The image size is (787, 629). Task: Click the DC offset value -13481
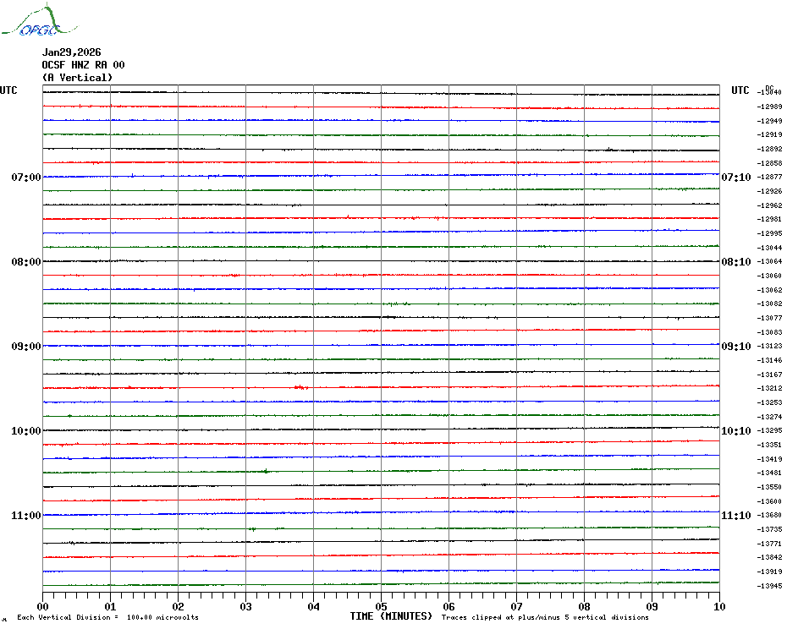point(769,473)
